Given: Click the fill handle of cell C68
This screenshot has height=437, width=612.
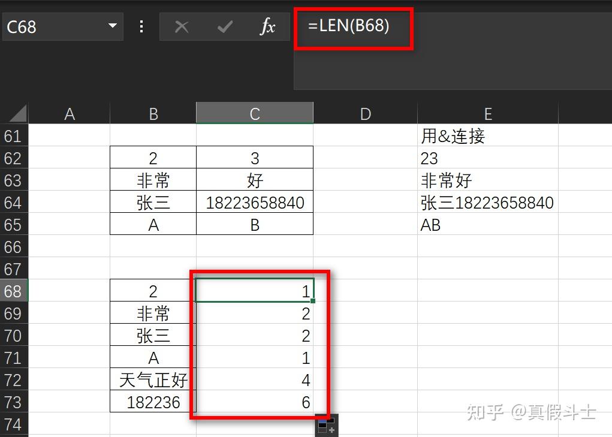Looking at the screenshot, I should 313,301.
